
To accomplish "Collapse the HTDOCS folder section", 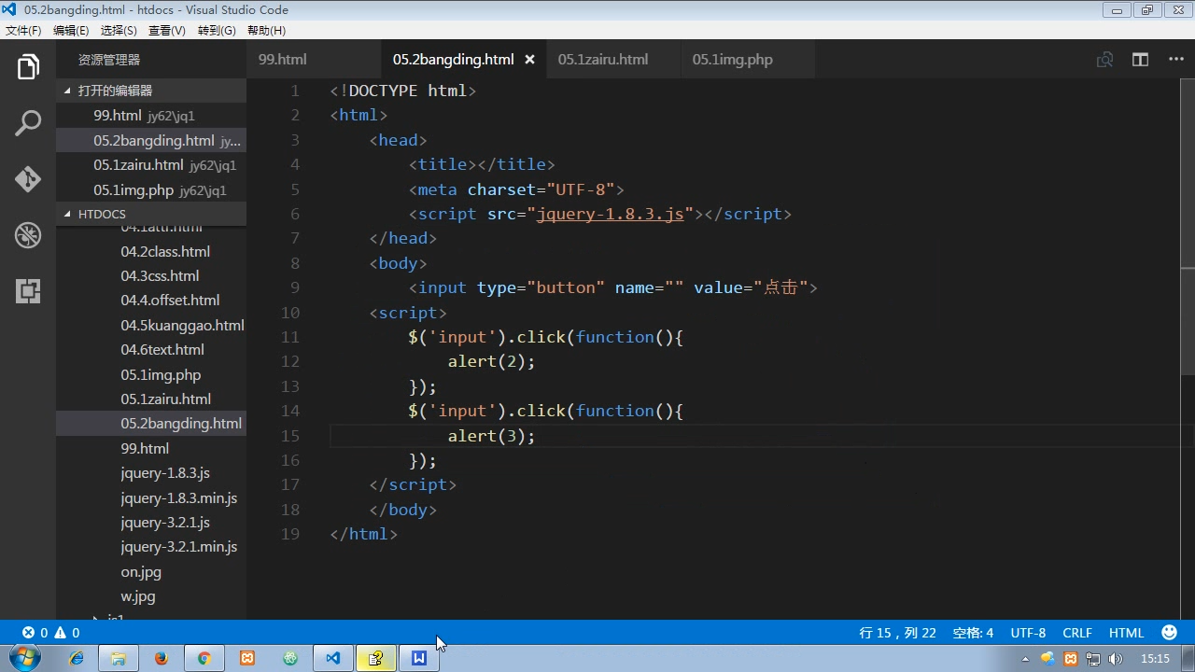I will coord(151,214).
